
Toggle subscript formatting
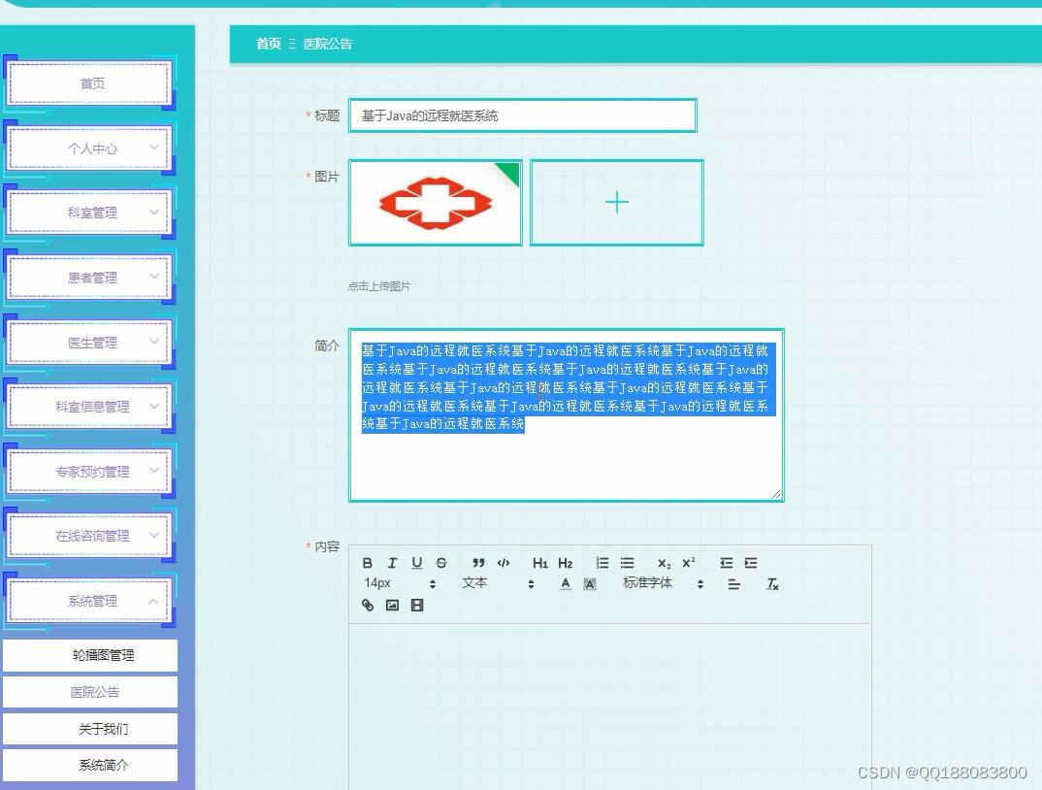tap(663, 563)
